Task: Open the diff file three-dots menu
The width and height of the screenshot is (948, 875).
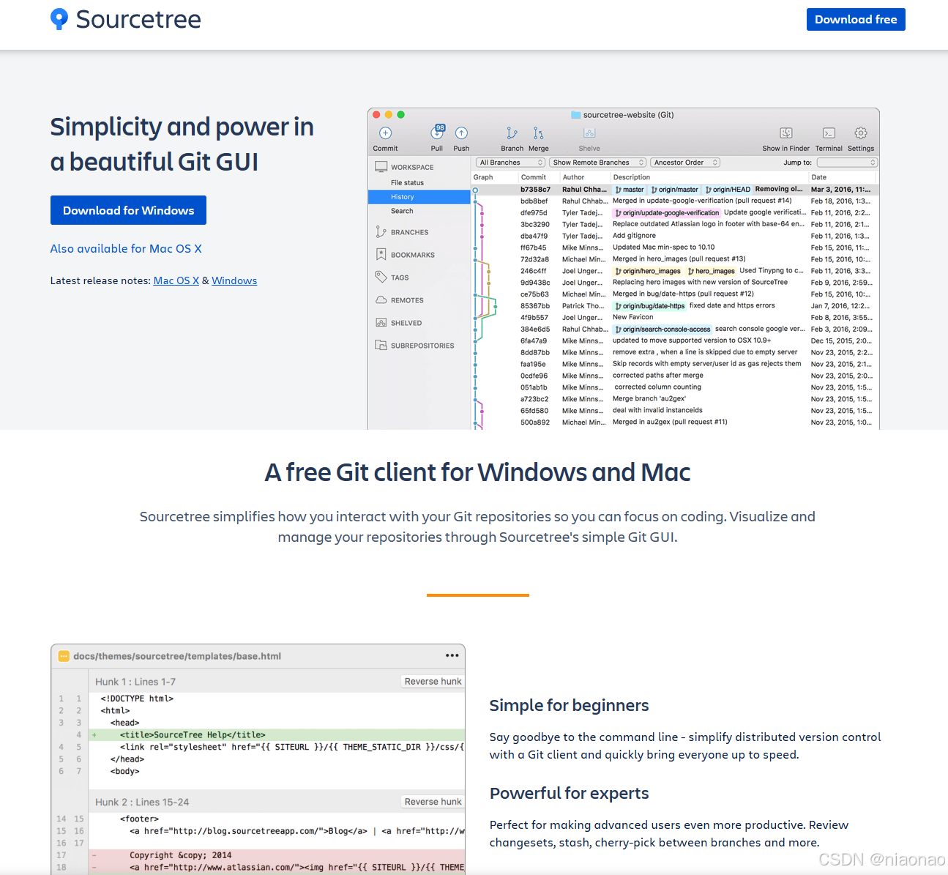Action: [452, 655]
